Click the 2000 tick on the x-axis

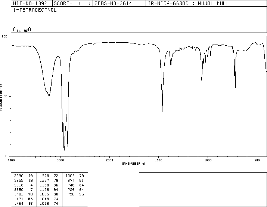109,160
